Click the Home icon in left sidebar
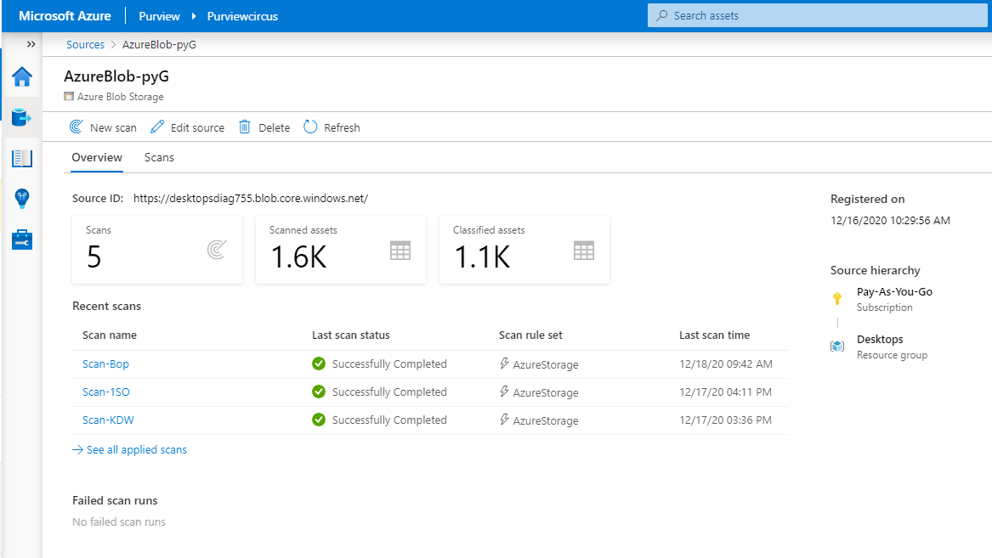 pos(22,77)
